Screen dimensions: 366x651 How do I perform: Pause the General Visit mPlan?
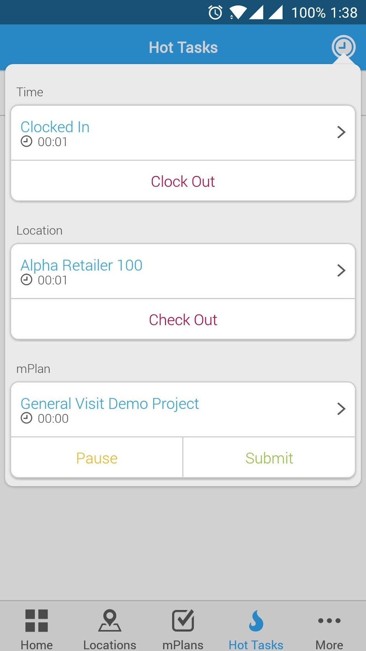97,458
